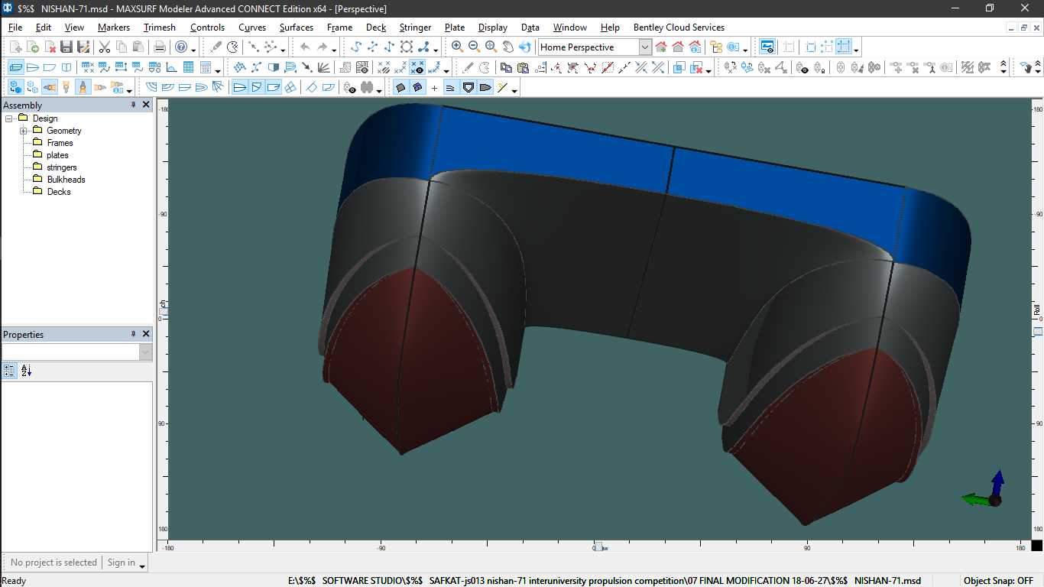The width and height of the screenshot is (1044, 587).
Task: Switch Properties to alphabetical sort
Action: [26, 371]
